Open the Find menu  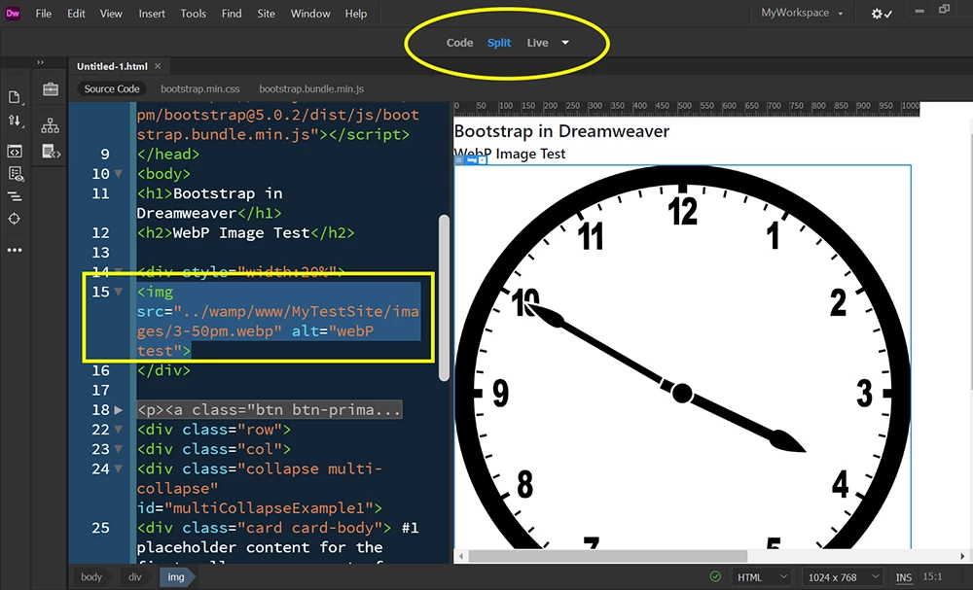(232, 13)
